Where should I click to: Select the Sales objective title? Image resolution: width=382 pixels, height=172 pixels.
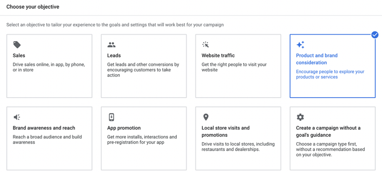point(19,56)
